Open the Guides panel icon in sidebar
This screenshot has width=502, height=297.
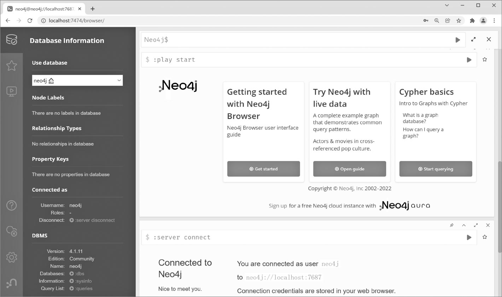point(12,91)
